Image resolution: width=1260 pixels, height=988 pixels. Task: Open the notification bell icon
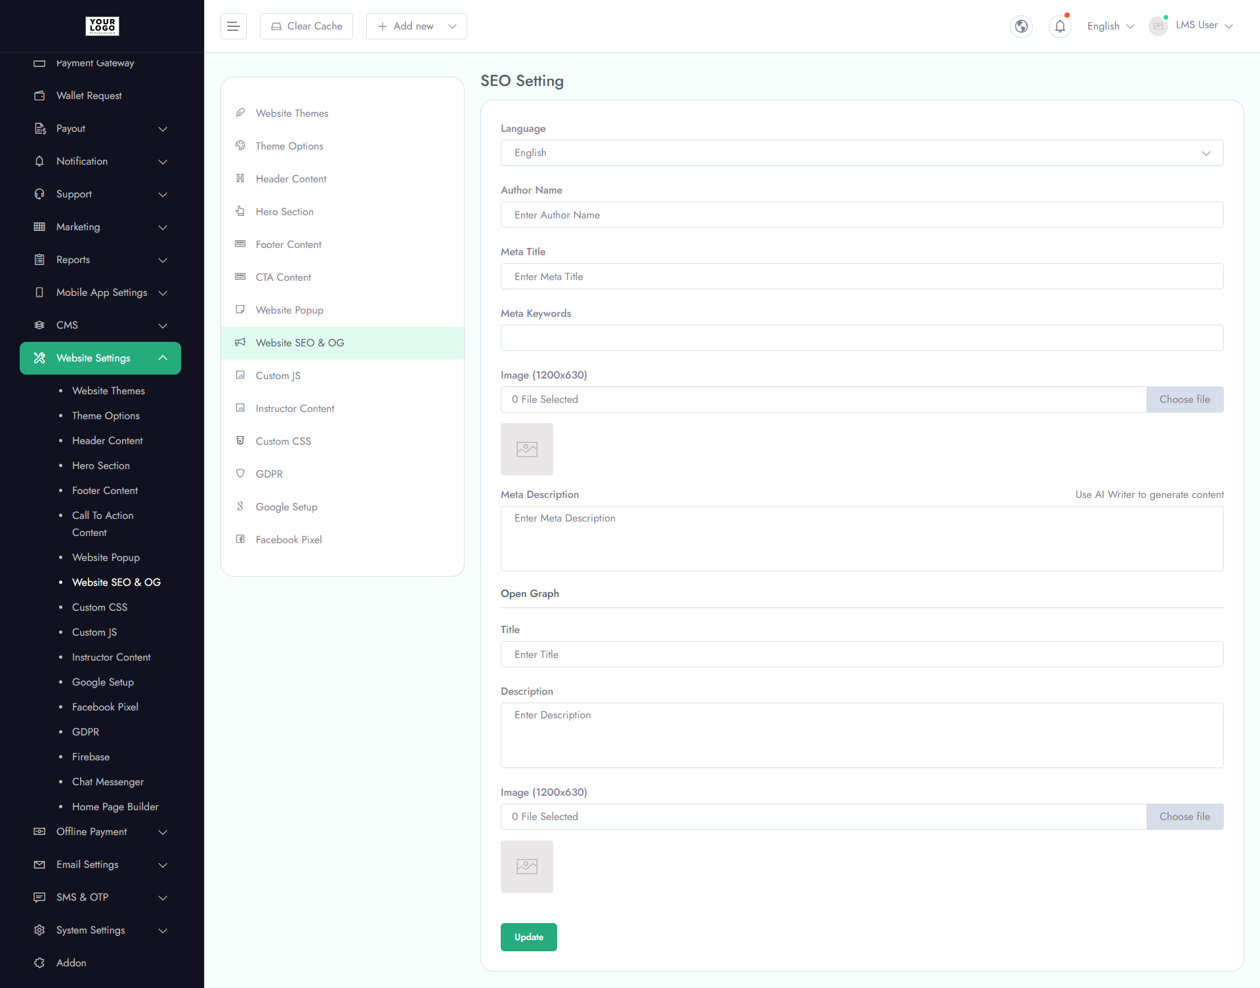pos(1060,26)
